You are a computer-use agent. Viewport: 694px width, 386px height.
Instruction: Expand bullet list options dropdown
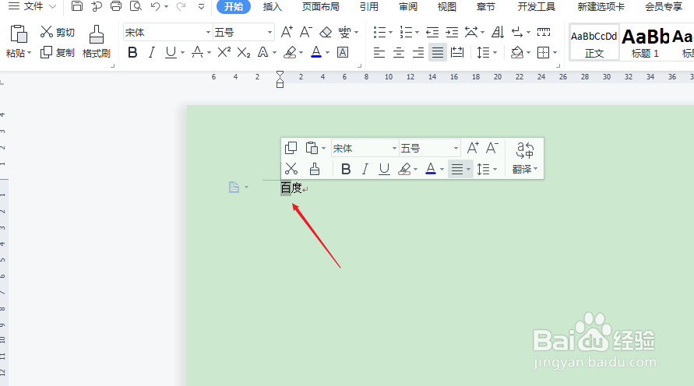pyautogui.click(x=390, y=32)
